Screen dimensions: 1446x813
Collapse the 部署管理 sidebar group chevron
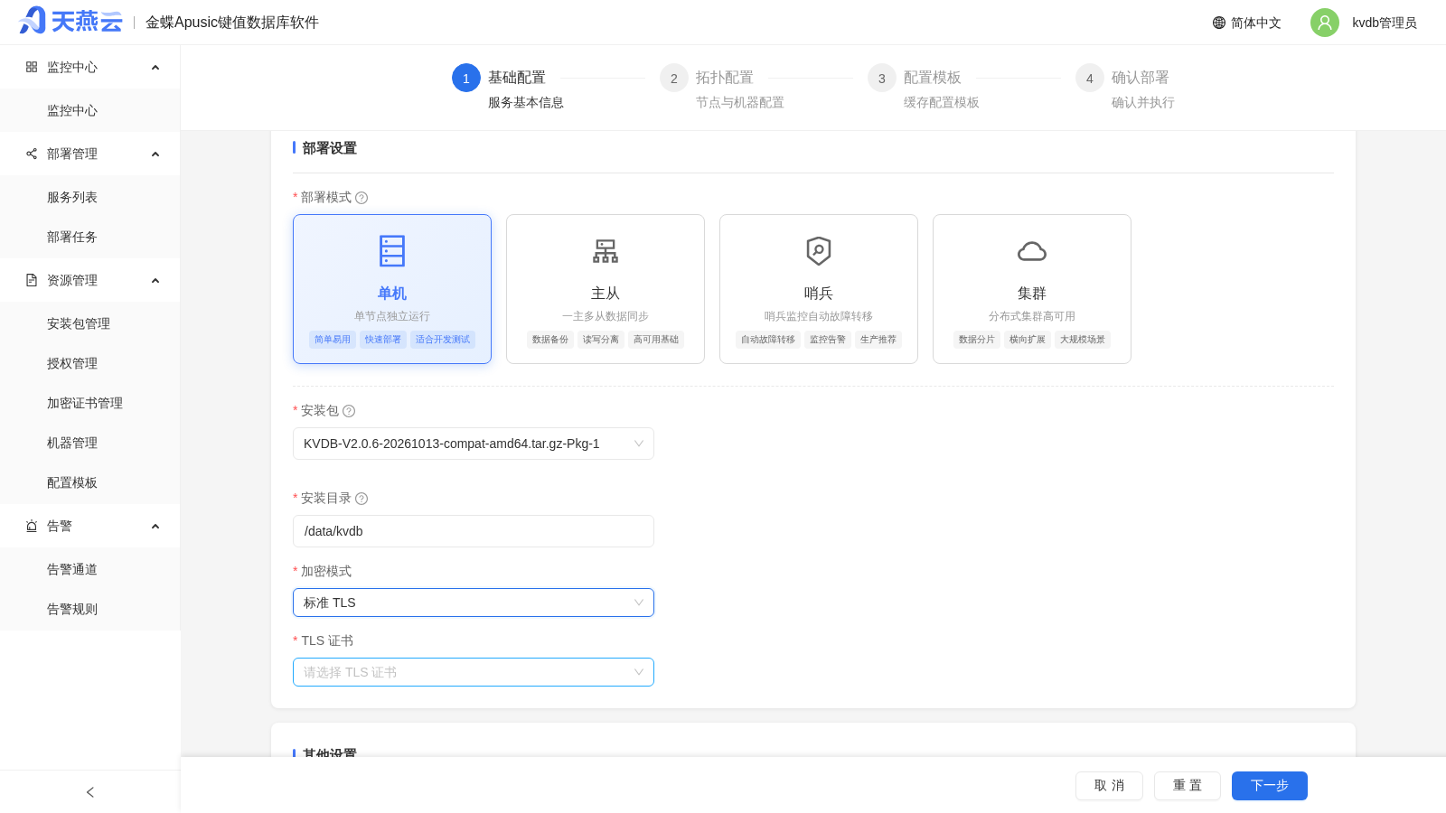click(x=155, y=154)
